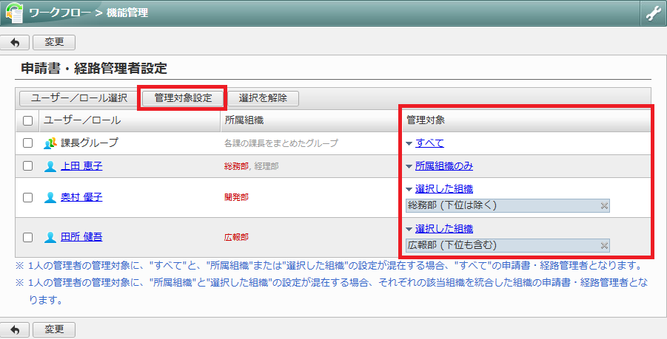
Task: Remove 総務部 (下位は除く) with its x icon
Action: 604,206
